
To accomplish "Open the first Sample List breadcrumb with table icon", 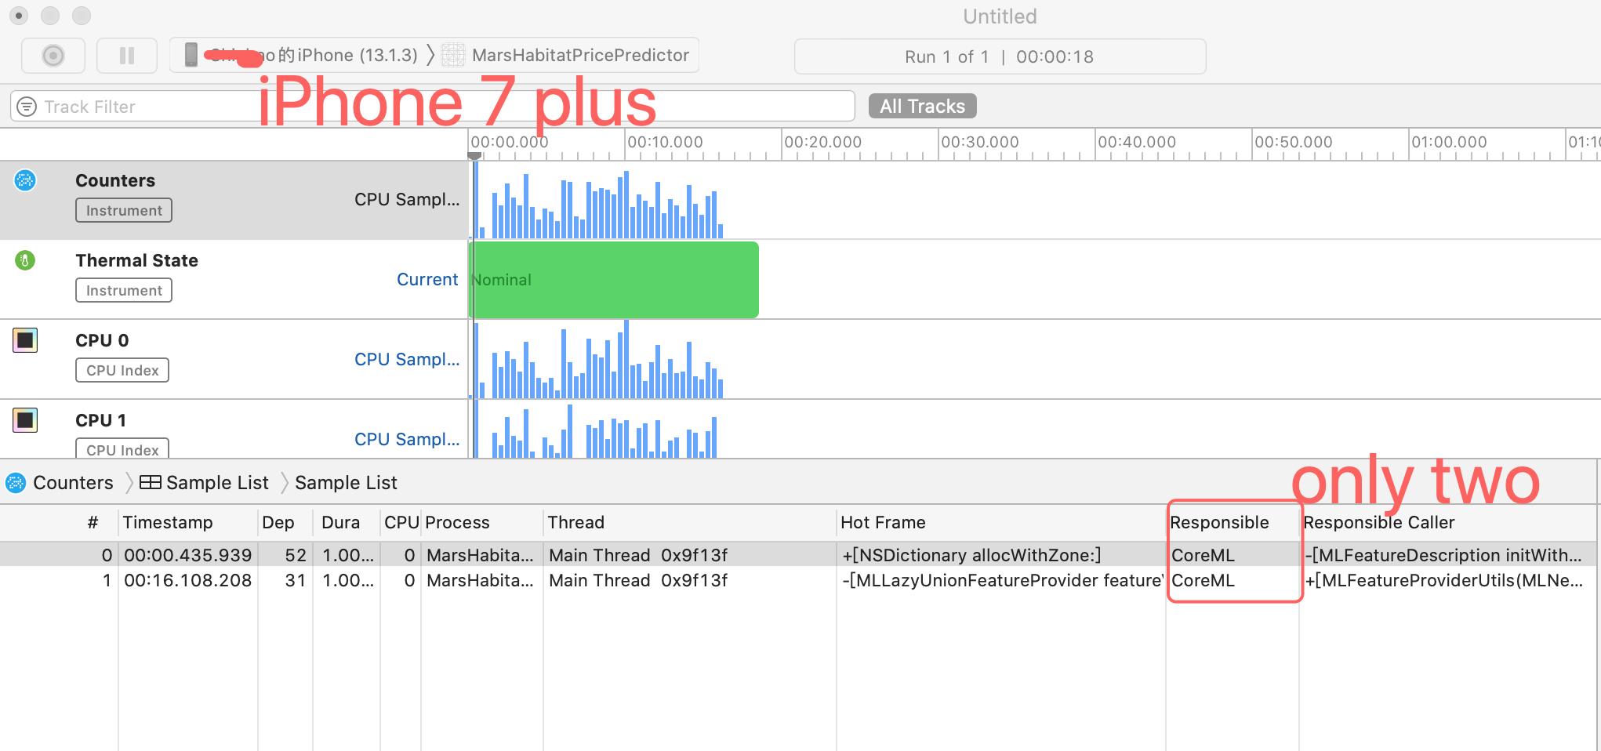I will pyautogui.click(x=204, y=482).
